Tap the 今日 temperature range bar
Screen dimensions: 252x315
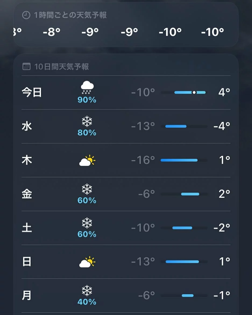coord(184,93)
